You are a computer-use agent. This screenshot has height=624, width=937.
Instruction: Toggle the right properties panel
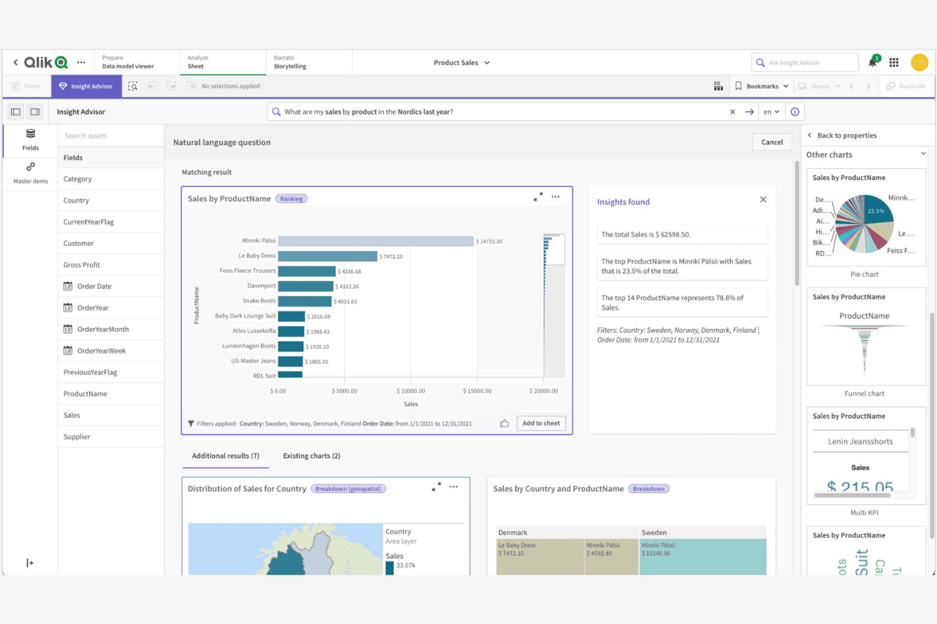pos(35,112)
